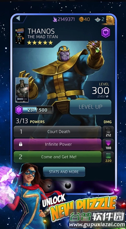126x229 pixels.
Task: Open the Thanos comic cover thumbnail
Action: point(20,36)
